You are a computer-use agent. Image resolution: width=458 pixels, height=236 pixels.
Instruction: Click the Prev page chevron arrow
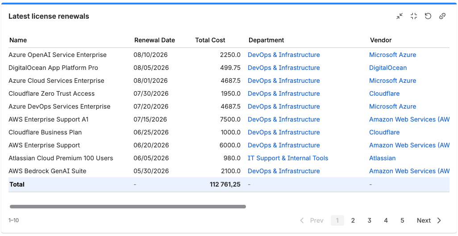302,220
